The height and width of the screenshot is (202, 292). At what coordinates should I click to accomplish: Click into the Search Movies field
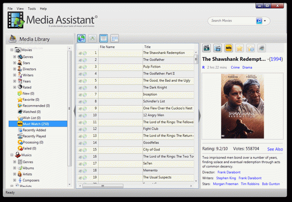[233, 20]
